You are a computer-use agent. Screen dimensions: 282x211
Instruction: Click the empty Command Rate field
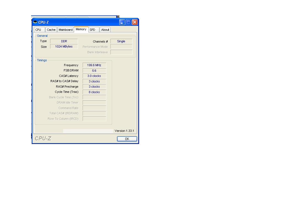(94, 108)
